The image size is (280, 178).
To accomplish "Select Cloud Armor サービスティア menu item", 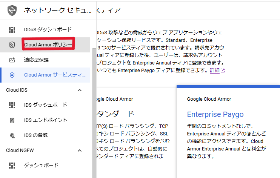I will tap(45, 75).
